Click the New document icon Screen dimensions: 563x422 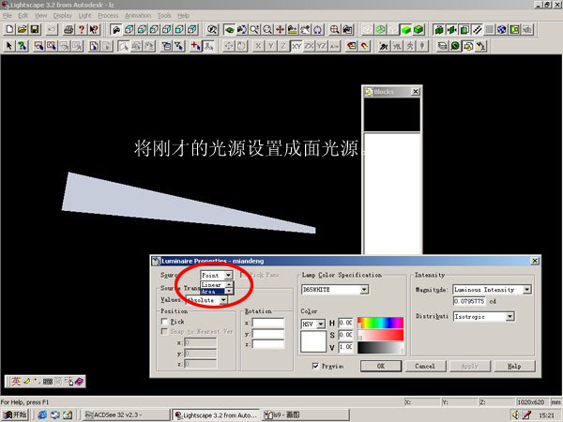click(9, 29)
